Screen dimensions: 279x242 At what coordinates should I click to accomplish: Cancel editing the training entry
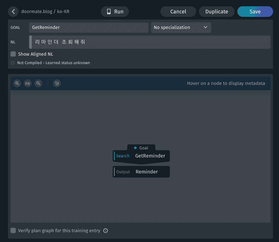(x=178, y=12)
